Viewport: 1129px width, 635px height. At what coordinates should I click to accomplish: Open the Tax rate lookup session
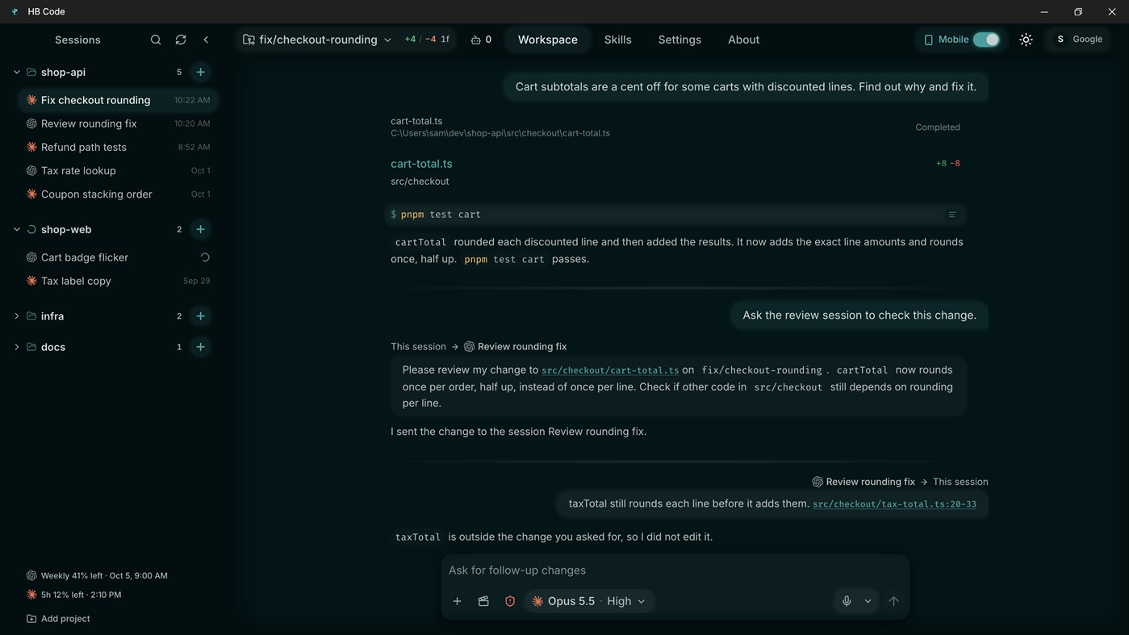[x=118, y=170]
